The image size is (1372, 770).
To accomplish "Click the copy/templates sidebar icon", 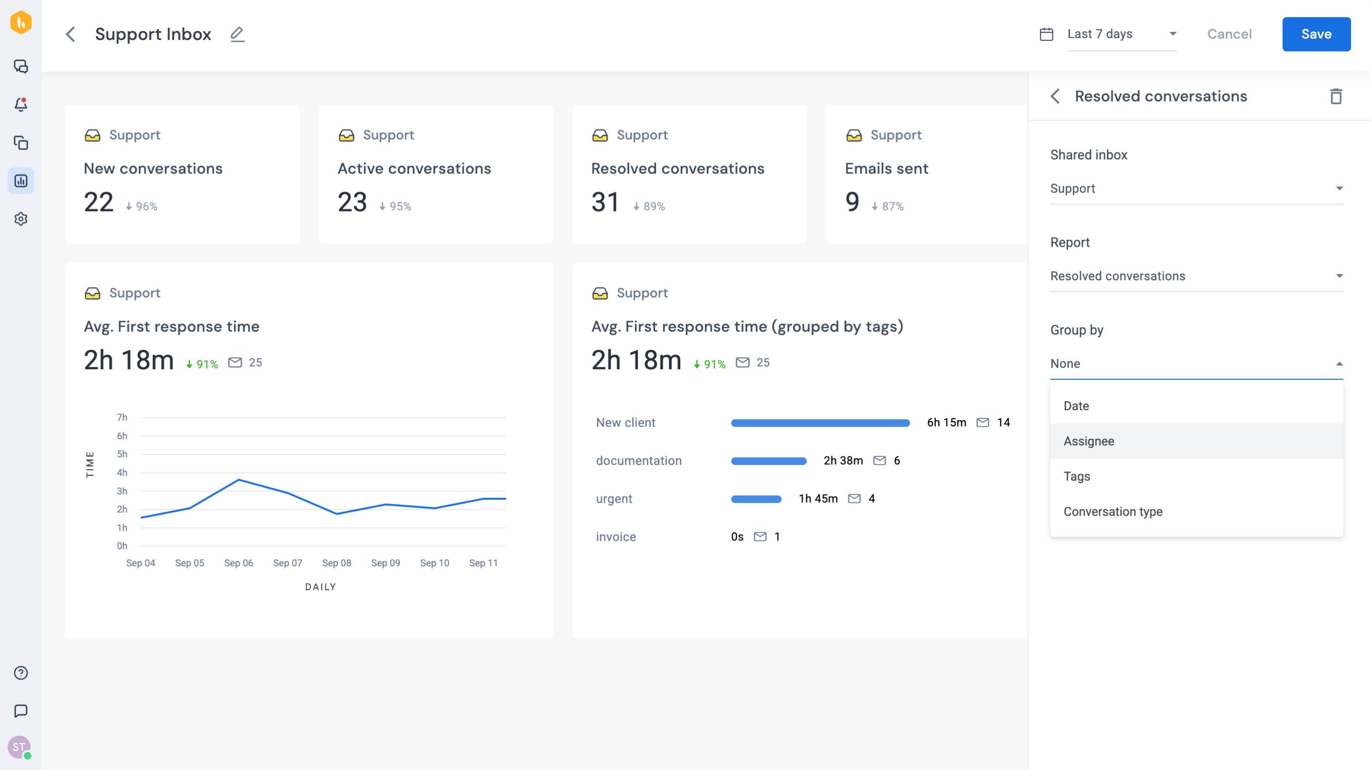I will [x=21, y=143].
